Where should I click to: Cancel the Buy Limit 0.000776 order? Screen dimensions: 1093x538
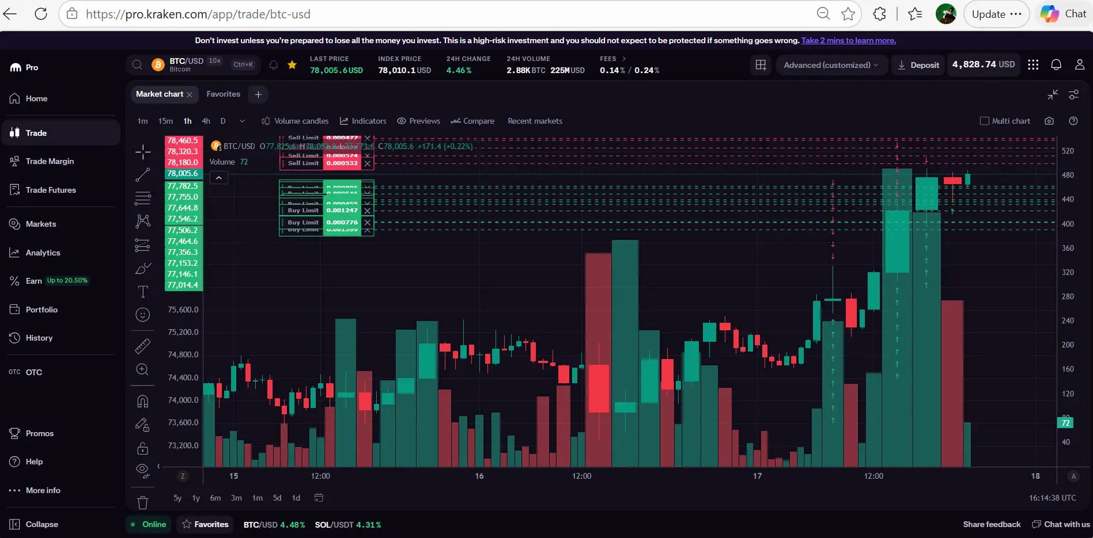[x=368, y=223]
